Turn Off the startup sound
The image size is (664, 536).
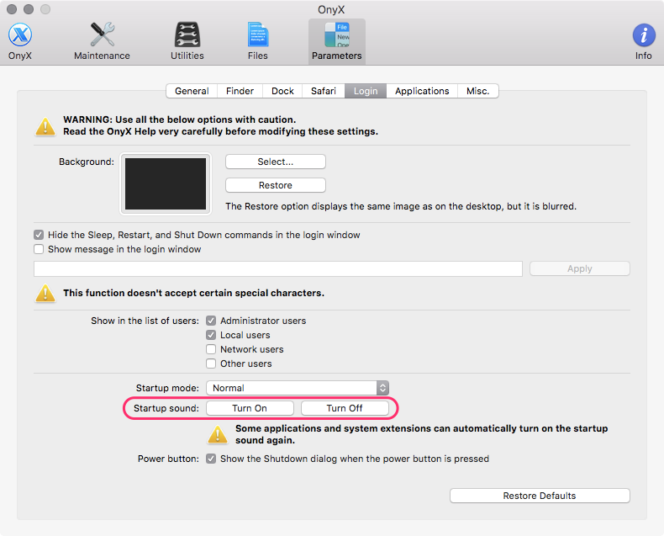345,408
